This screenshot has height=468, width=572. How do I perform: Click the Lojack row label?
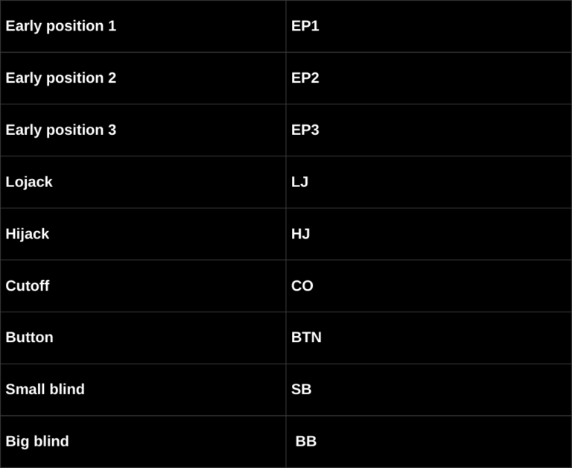click(x=29, y=182)
